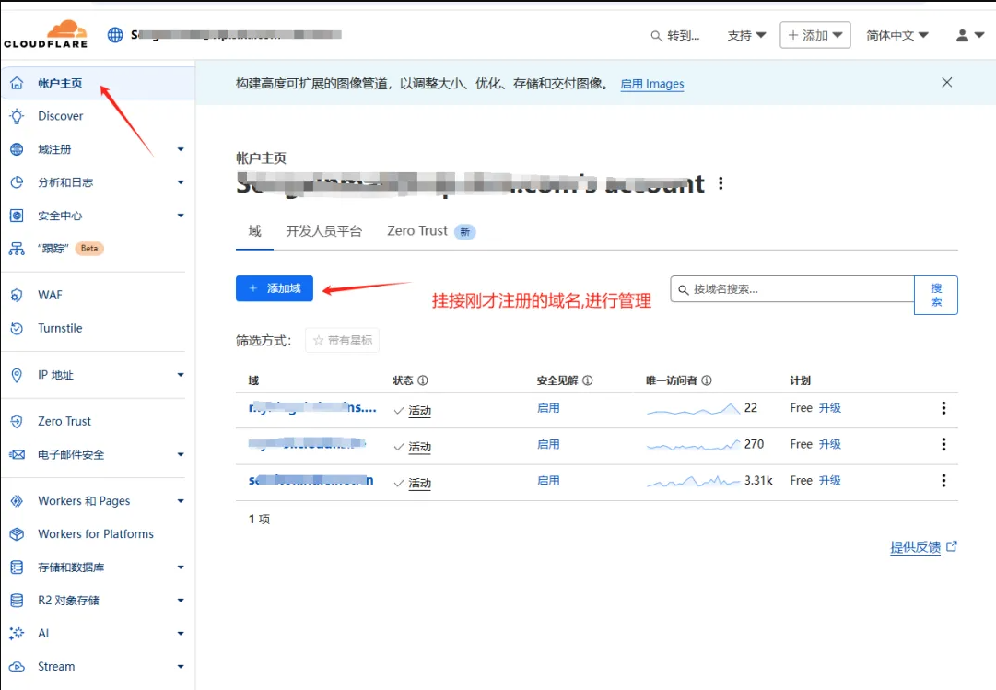Open options menu for the 270 visitors row
The height and width of the screenshot is (690, 996).
(x=943, y=444)
